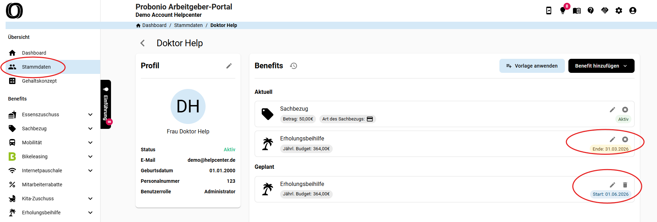Click email demo@helpcenter.de

(x=212, y=160)
